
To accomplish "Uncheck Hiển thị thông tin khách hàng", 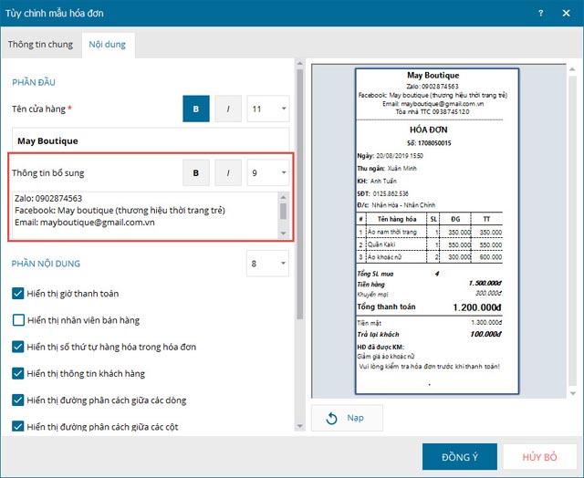I will click(19, 373).
